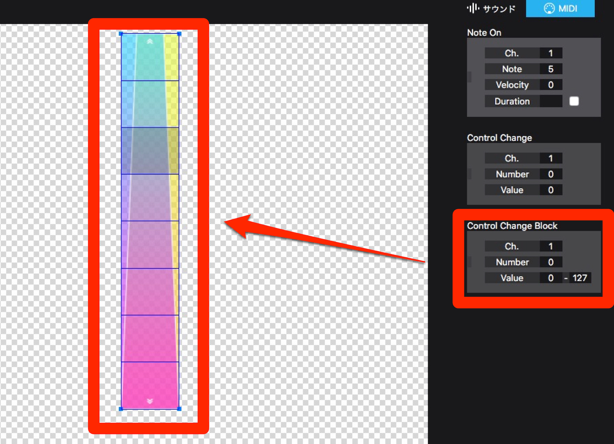Select the Note On Note value 5
614x444 pixels.
click(x=551, y=69)
